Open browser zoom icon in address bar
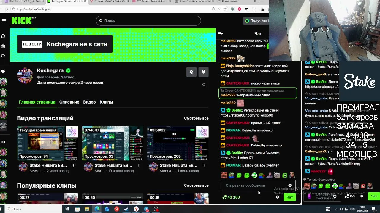380x213 pixels. [214, 9]
